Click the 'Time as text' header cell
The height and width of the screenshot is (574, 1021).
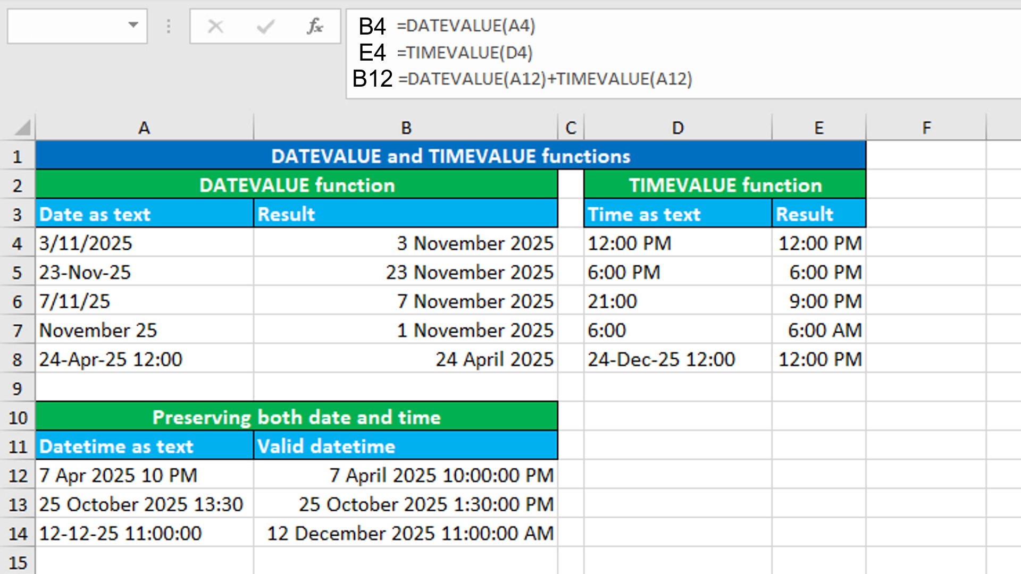(678, 214)
